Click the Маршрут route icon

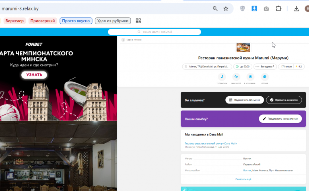click(236, 77)
